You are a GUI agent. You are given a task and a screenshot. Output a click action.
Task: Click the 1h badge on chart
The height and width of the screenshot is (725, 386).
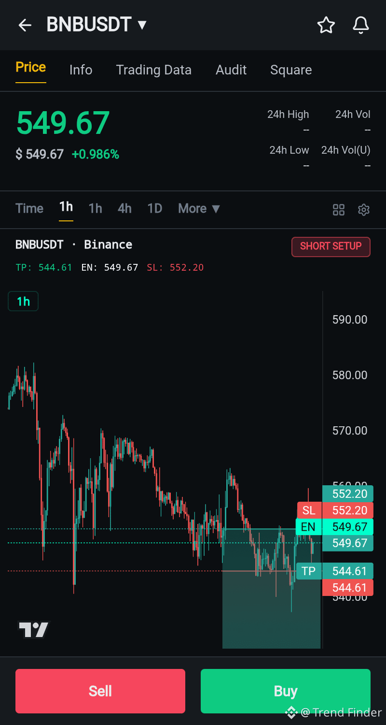coord(23,302)
